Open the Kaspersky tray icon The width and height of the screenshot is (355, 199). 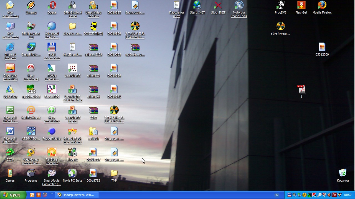tap(314, 195)
